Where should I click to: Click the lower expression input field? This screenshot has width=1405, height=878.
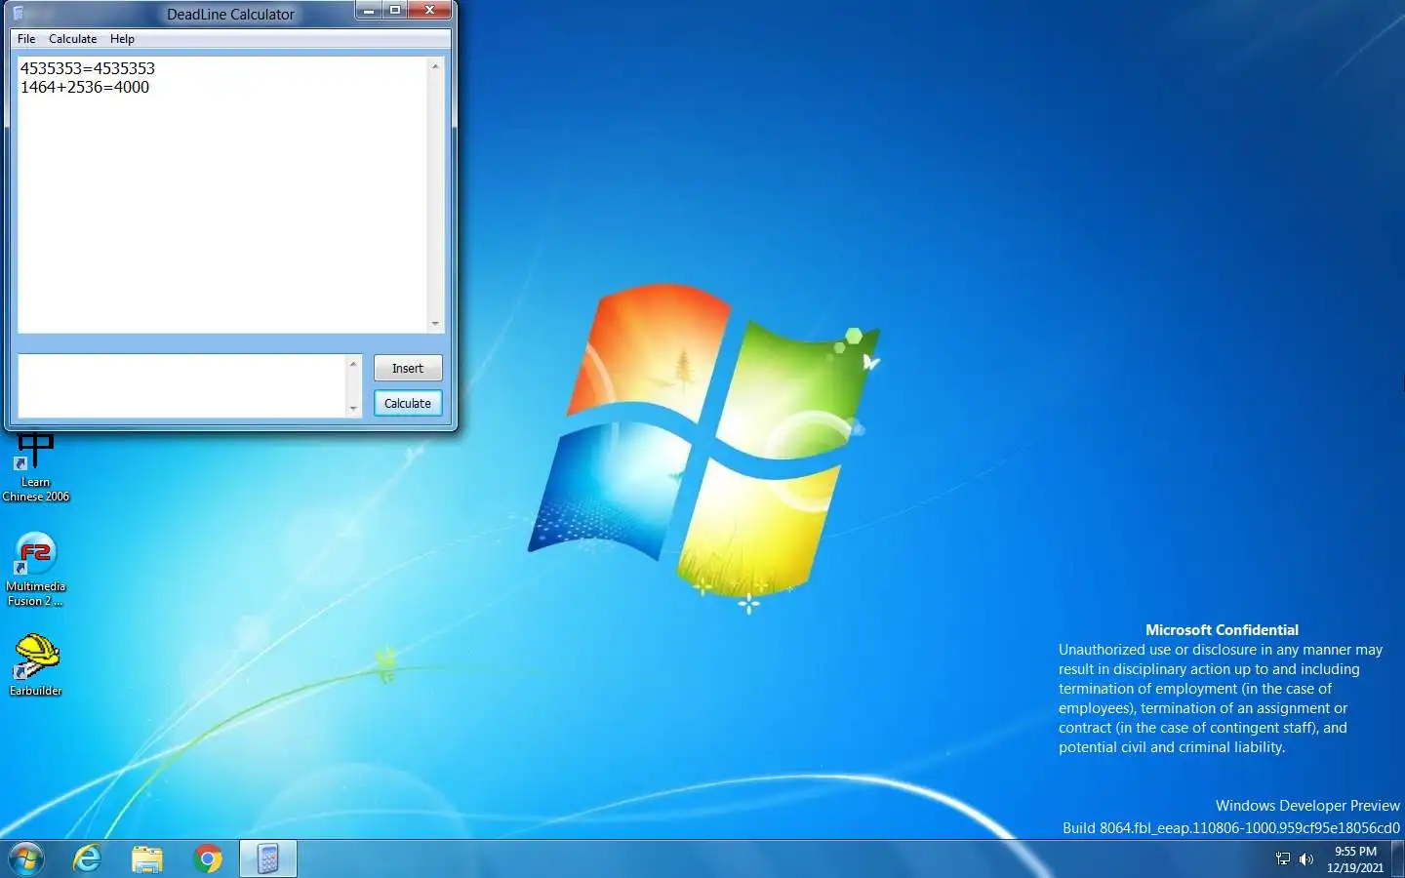182,385
